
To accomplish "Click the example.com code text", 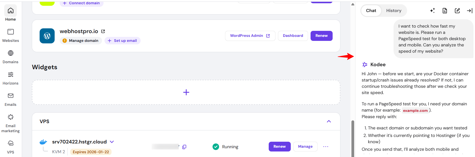I will pos(415,111).
